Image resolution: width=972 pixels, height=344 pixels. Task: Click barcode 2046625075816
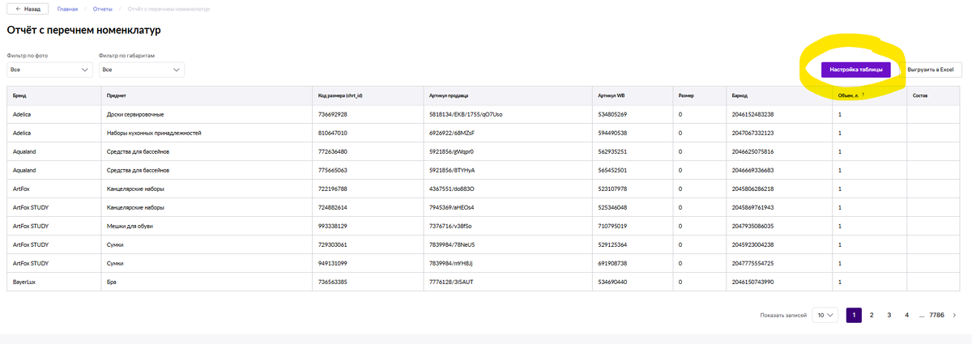coord(752,151)
